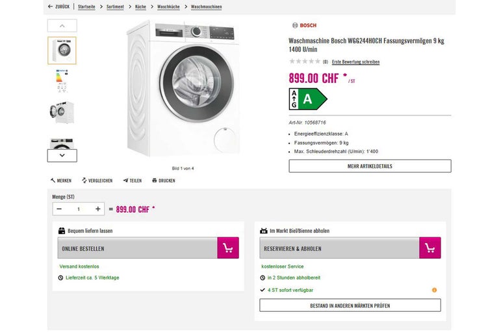Navigate to the Sortiment breadcrumb

pyautogui.click(x=114, y=6)
